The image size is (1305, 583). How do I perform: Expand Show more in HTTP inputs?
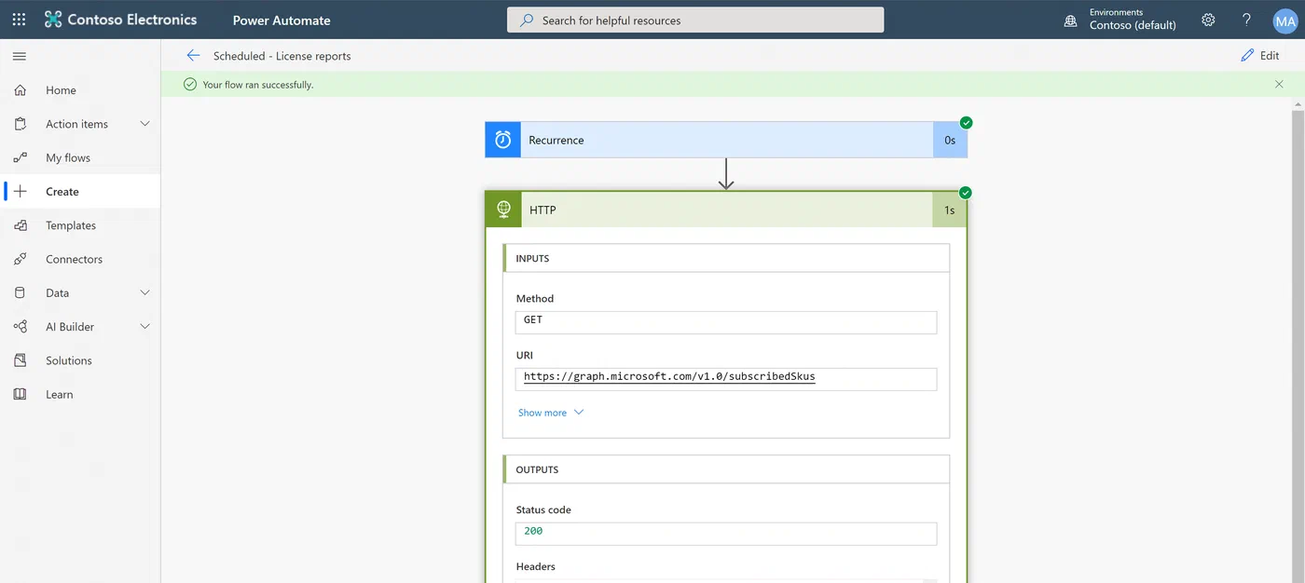(551, 413)
